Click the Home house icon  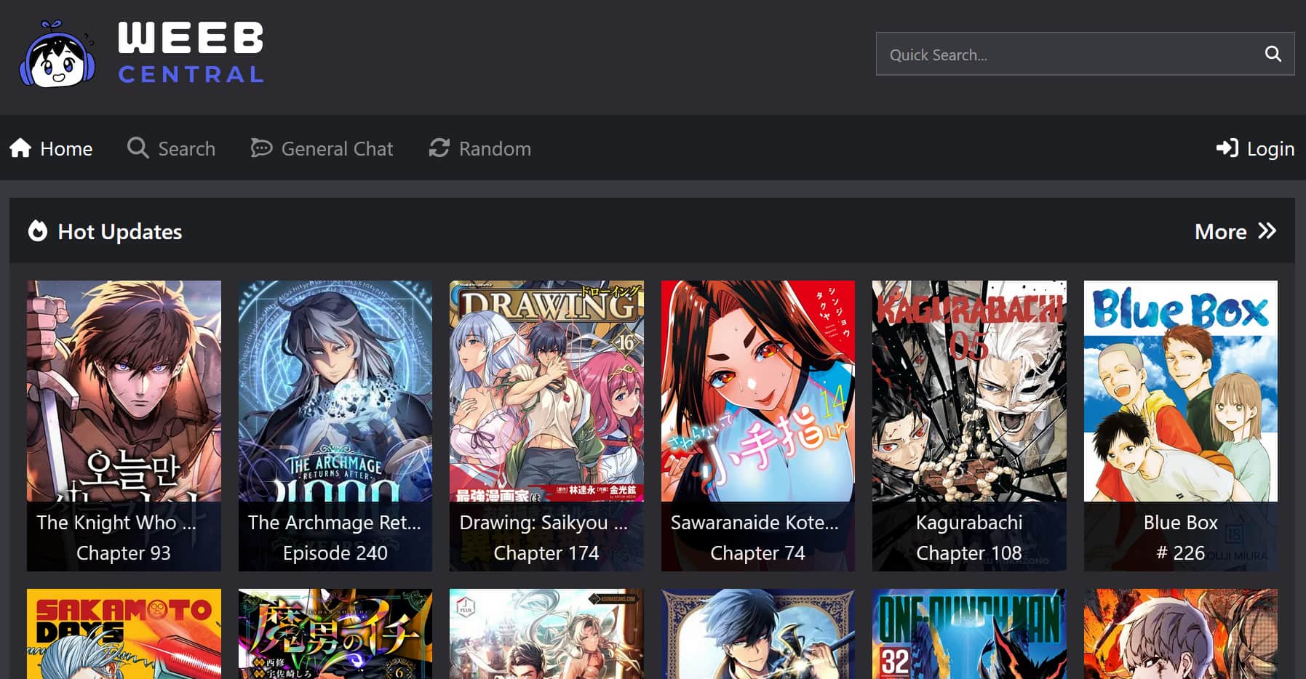point(20,148)
